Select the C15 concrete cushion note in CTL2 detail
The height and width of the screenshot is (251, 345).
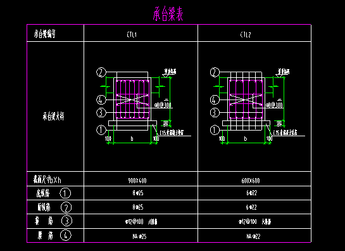point(285,132)
